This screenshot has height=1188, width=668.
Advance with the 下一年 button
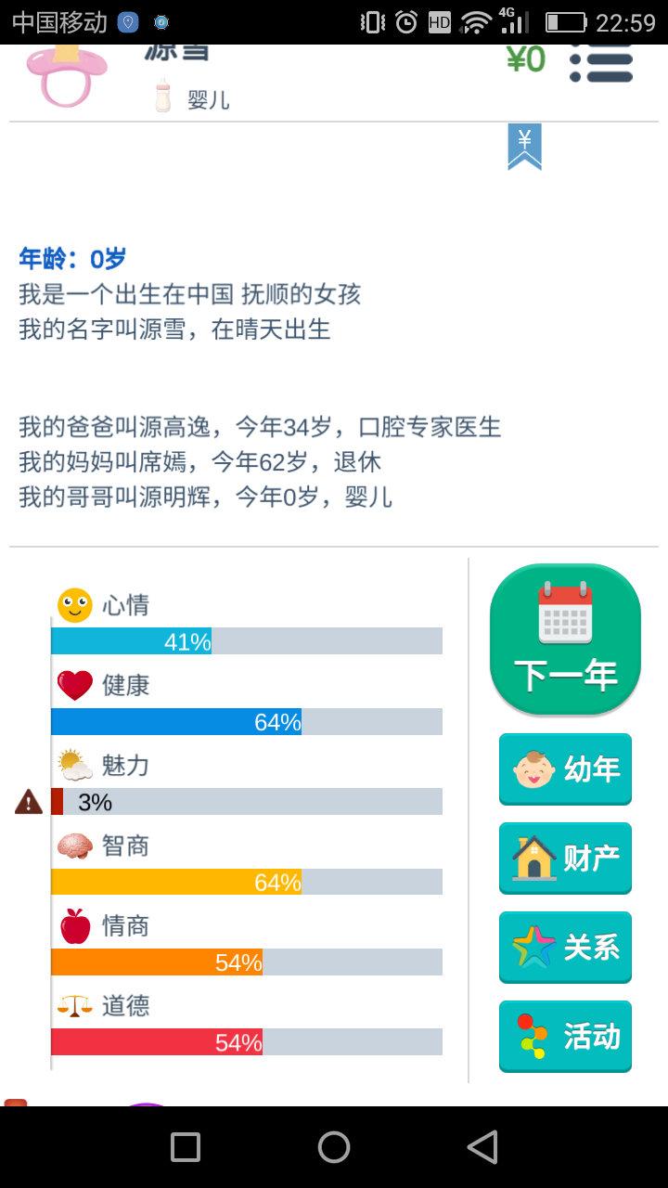[x=565, y=639]
